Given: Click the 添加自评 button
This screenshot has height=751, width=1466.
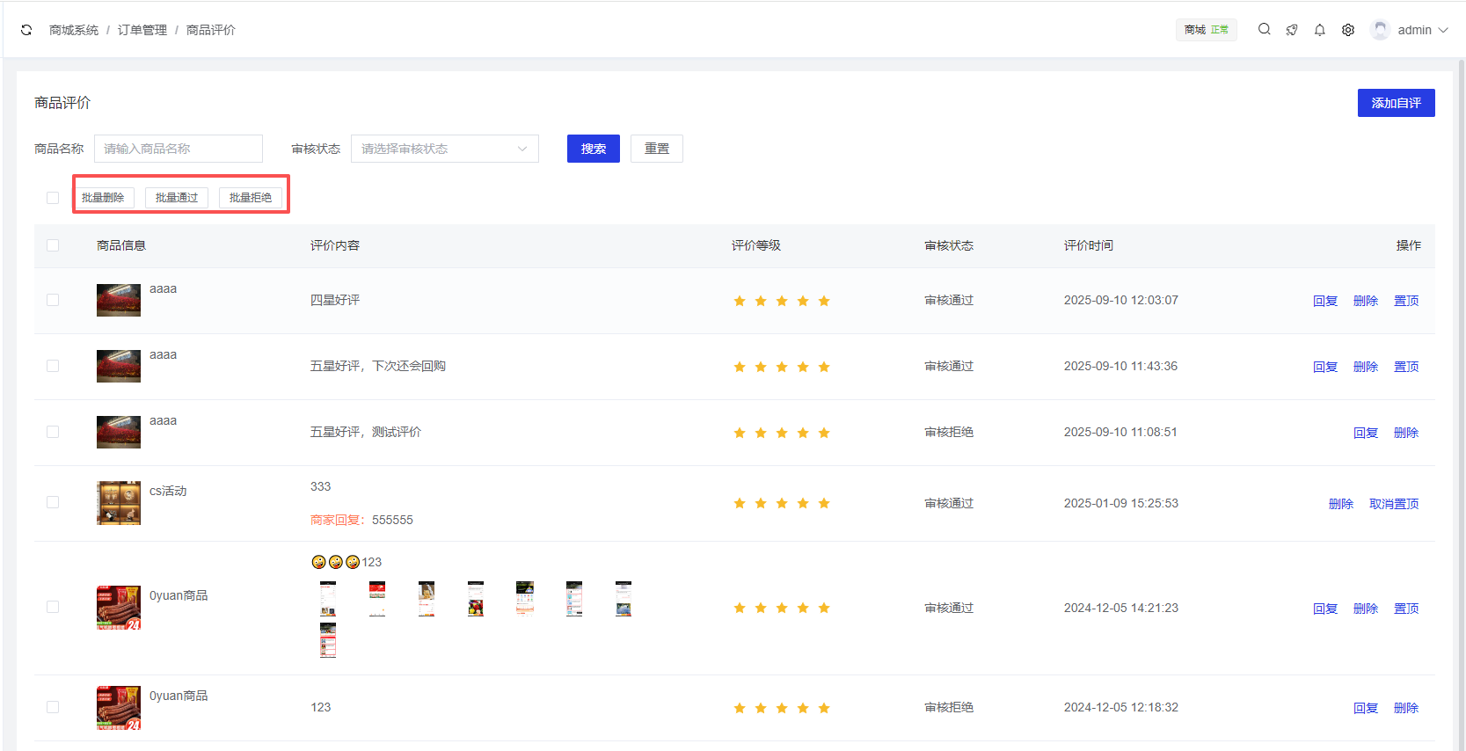Looking at the screenshot, I should tap(1396, 103).
